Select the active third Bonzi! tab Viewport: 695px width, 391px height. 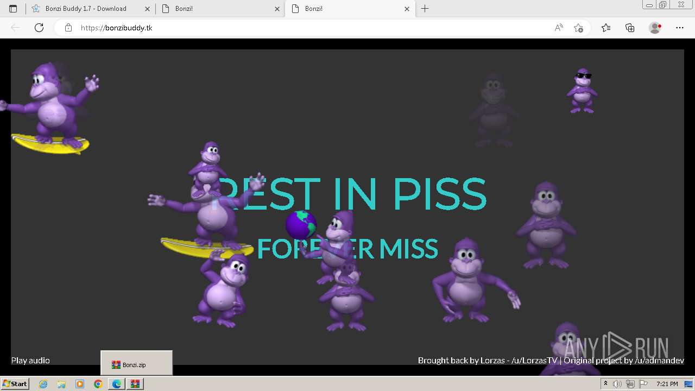[350, 9]
